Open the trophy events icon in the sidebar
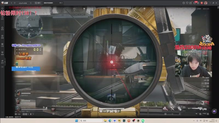 coord(2,53)
